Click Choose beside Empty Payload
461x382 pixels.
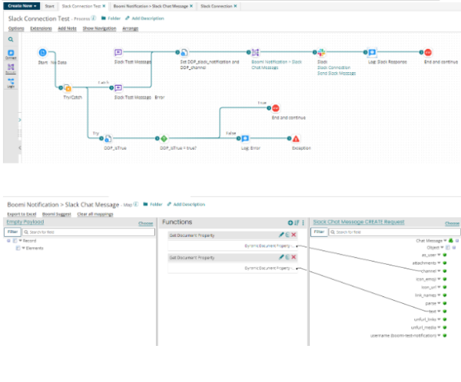click(x=145, y=223)
